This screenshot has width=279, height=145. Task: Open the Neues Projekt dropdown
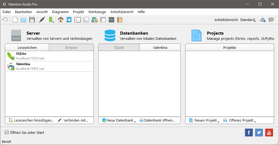[x=204, y=120]
